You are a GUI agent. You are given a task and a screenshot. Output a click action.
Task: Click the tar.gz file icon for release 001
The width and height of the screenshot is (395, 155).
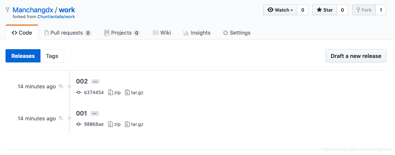127,124
